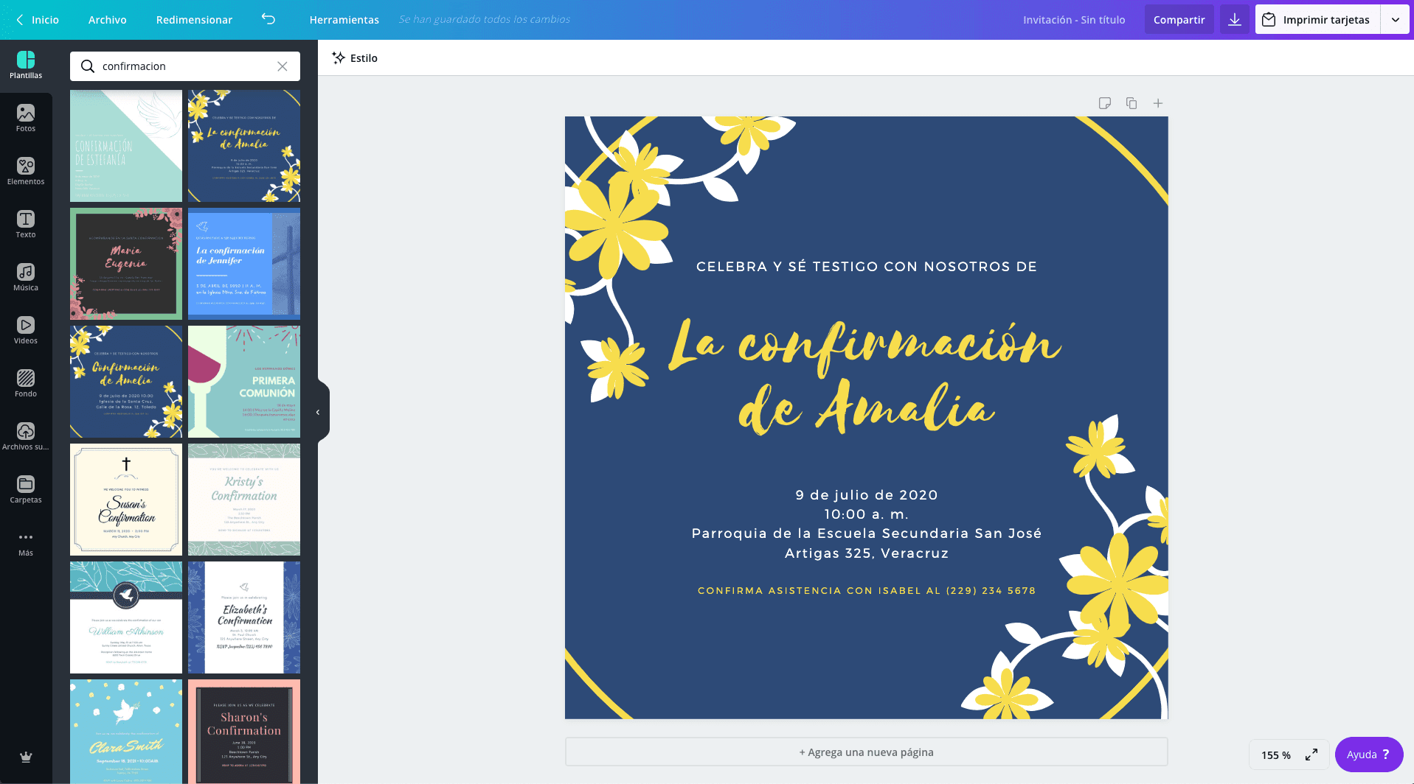
Task: Open the Texto panel
Action: point(26,224)
